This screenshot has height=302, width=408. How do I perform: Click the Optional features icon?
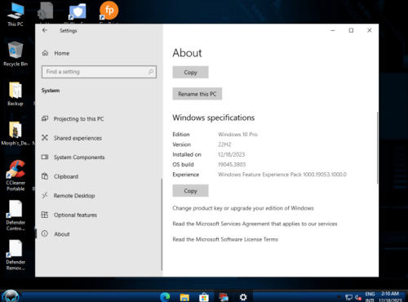(45, 215)
